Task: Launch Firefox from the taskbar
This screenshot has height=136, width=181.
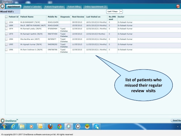Action: tap(50, 127)
